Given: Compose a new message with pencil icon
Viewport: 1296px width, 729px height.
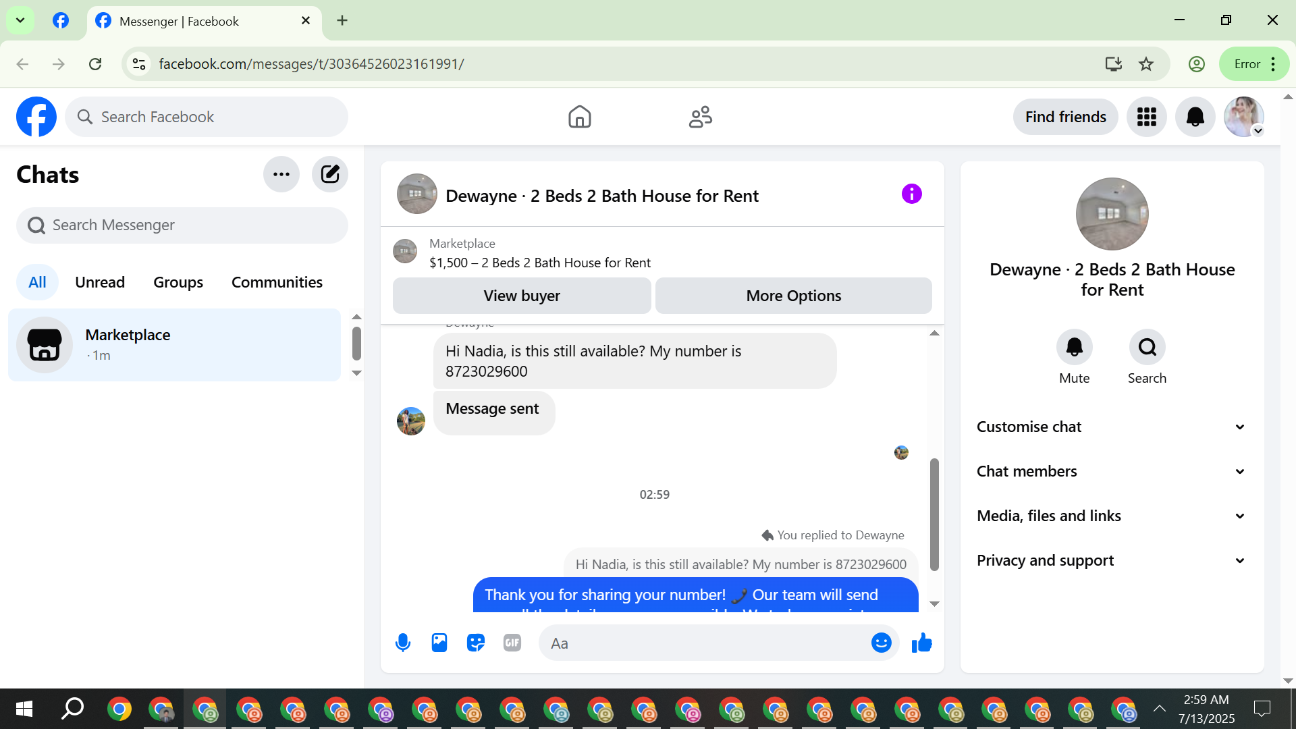Looking at the screenshot, I should click(329, 174).
